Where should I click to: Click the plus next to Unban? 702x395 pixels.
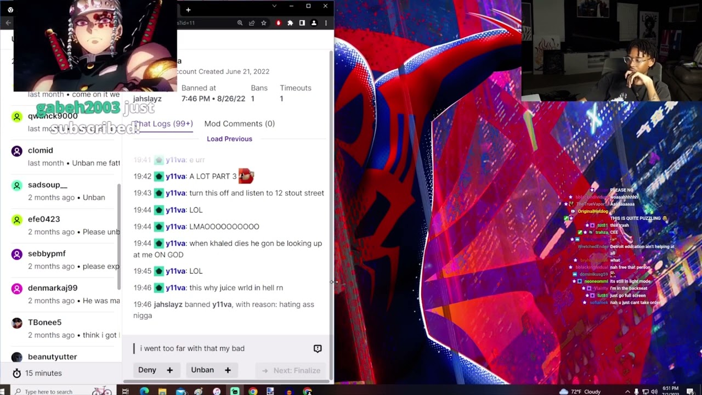[x=228, y=370]
